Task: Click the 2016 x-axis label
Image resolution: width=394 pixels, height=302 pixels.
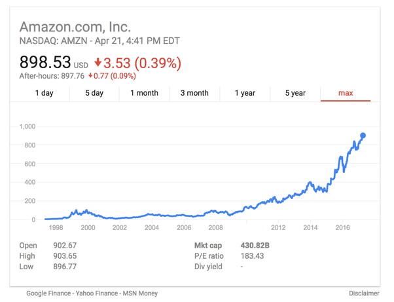Action: pos(342,228)
